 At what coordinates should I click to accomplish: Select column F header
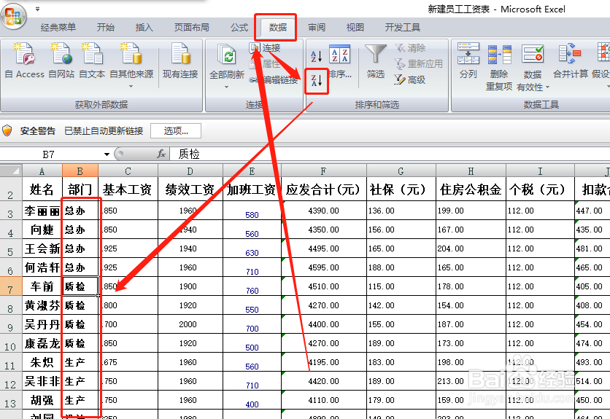coord(324,171)
